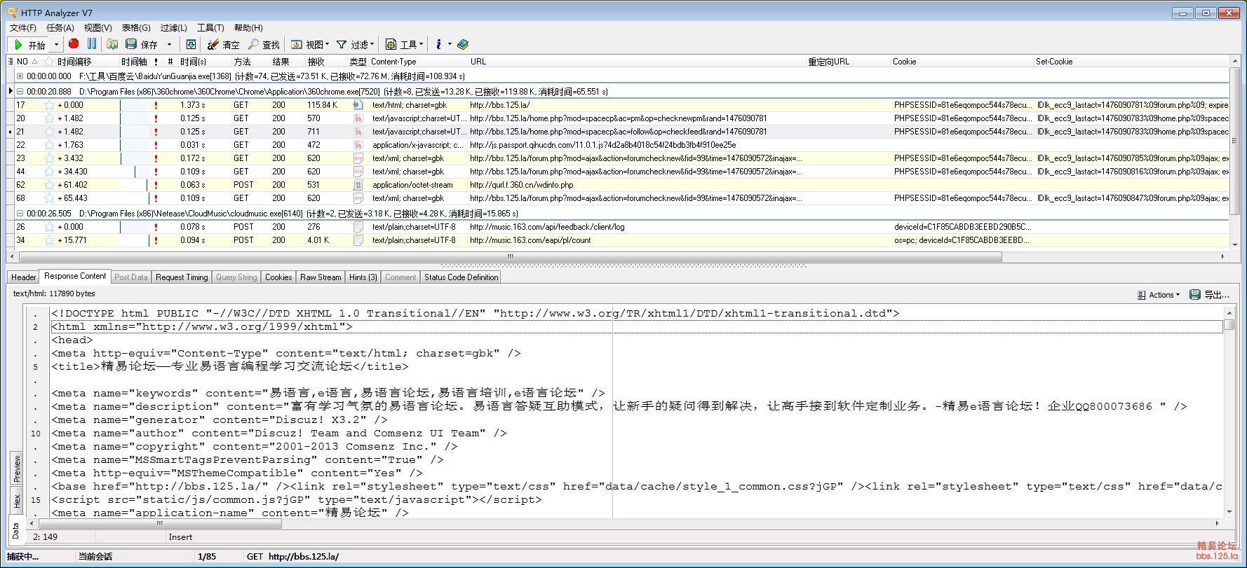Toggle the star on request row 23

[49, 158]
